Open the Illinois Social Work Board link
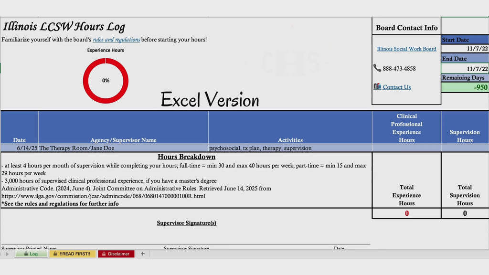489x275 pixels. coord(406,49)
